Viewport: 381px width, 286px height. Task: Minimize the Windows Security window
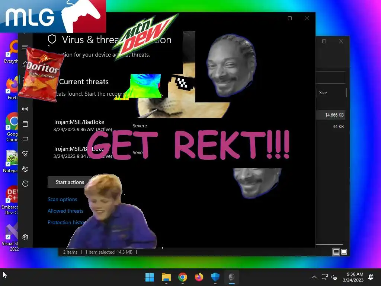273,18
